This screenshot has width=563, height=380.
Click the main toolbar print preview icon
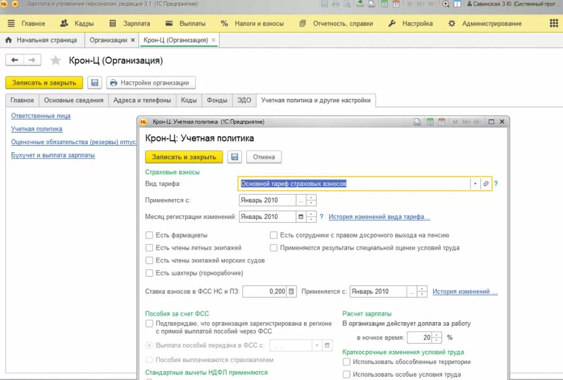(x=346, y=4)
